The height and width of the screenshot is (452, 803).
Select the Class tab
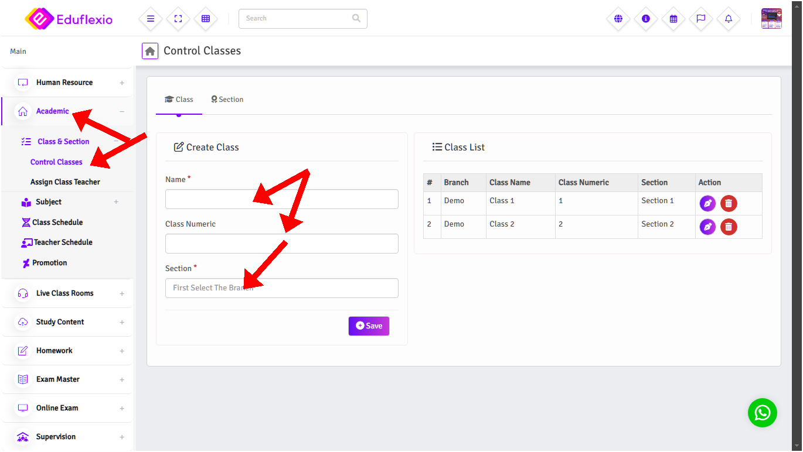(x=179, y=100)
